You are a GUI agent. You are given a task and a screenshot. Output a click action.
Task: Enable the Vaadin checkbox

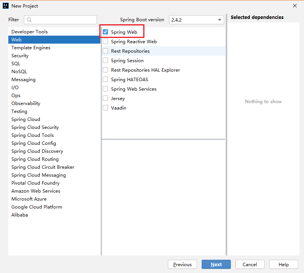pyautogui.click(x=105, y=108)
